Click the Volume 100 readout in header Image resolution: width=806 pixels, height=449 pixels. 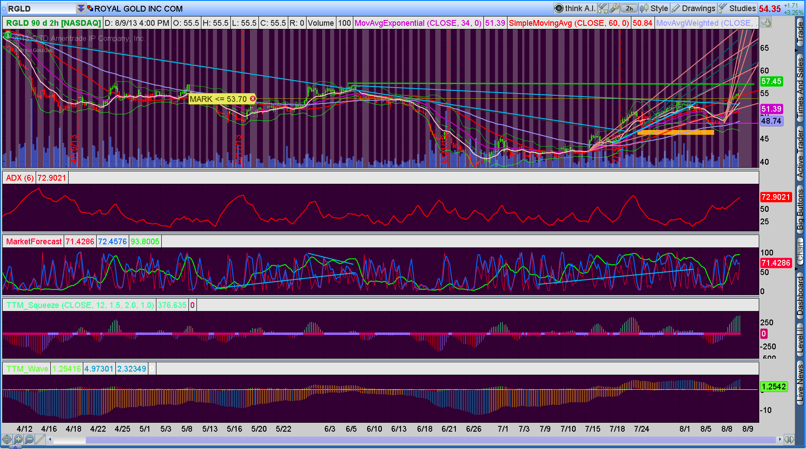tap(329, 23)
